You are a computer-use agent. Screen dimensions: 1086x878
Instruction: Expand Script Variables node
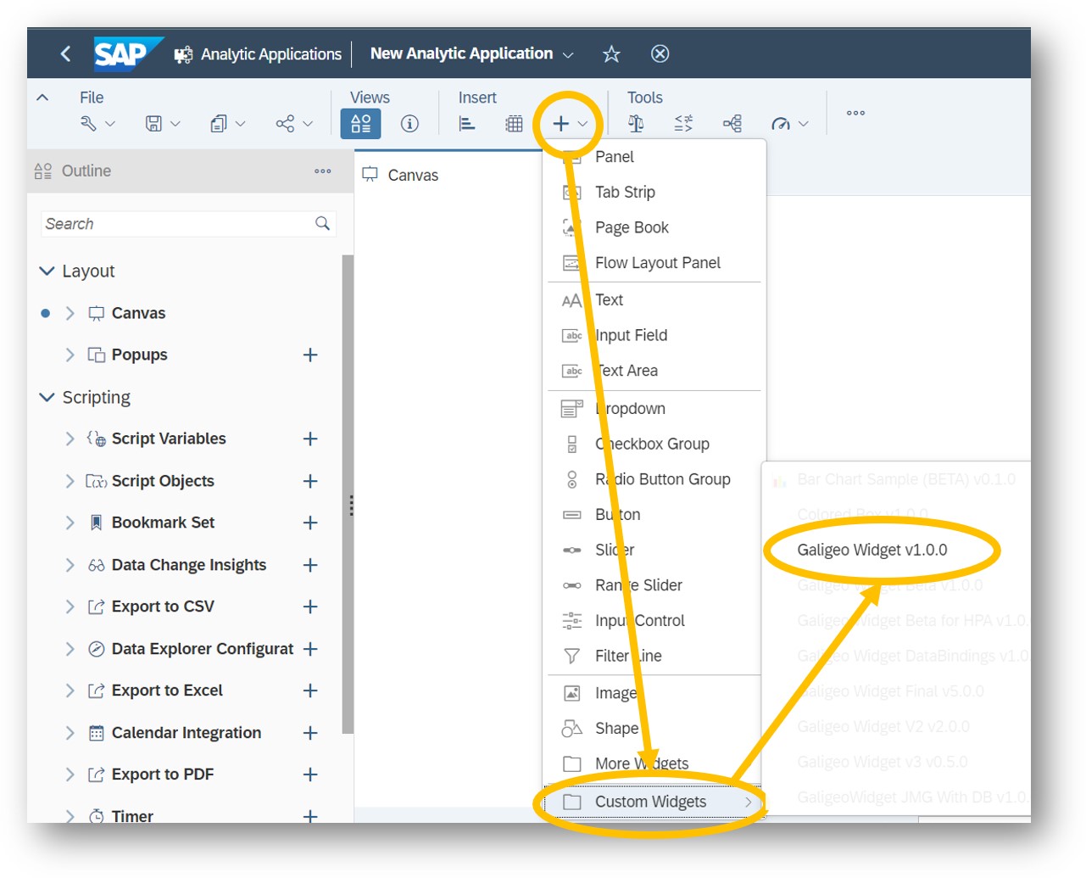(70, 439)
